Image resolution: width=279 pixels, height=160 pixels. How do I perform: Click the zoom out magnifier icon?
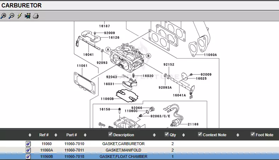[x=11, y=16]
